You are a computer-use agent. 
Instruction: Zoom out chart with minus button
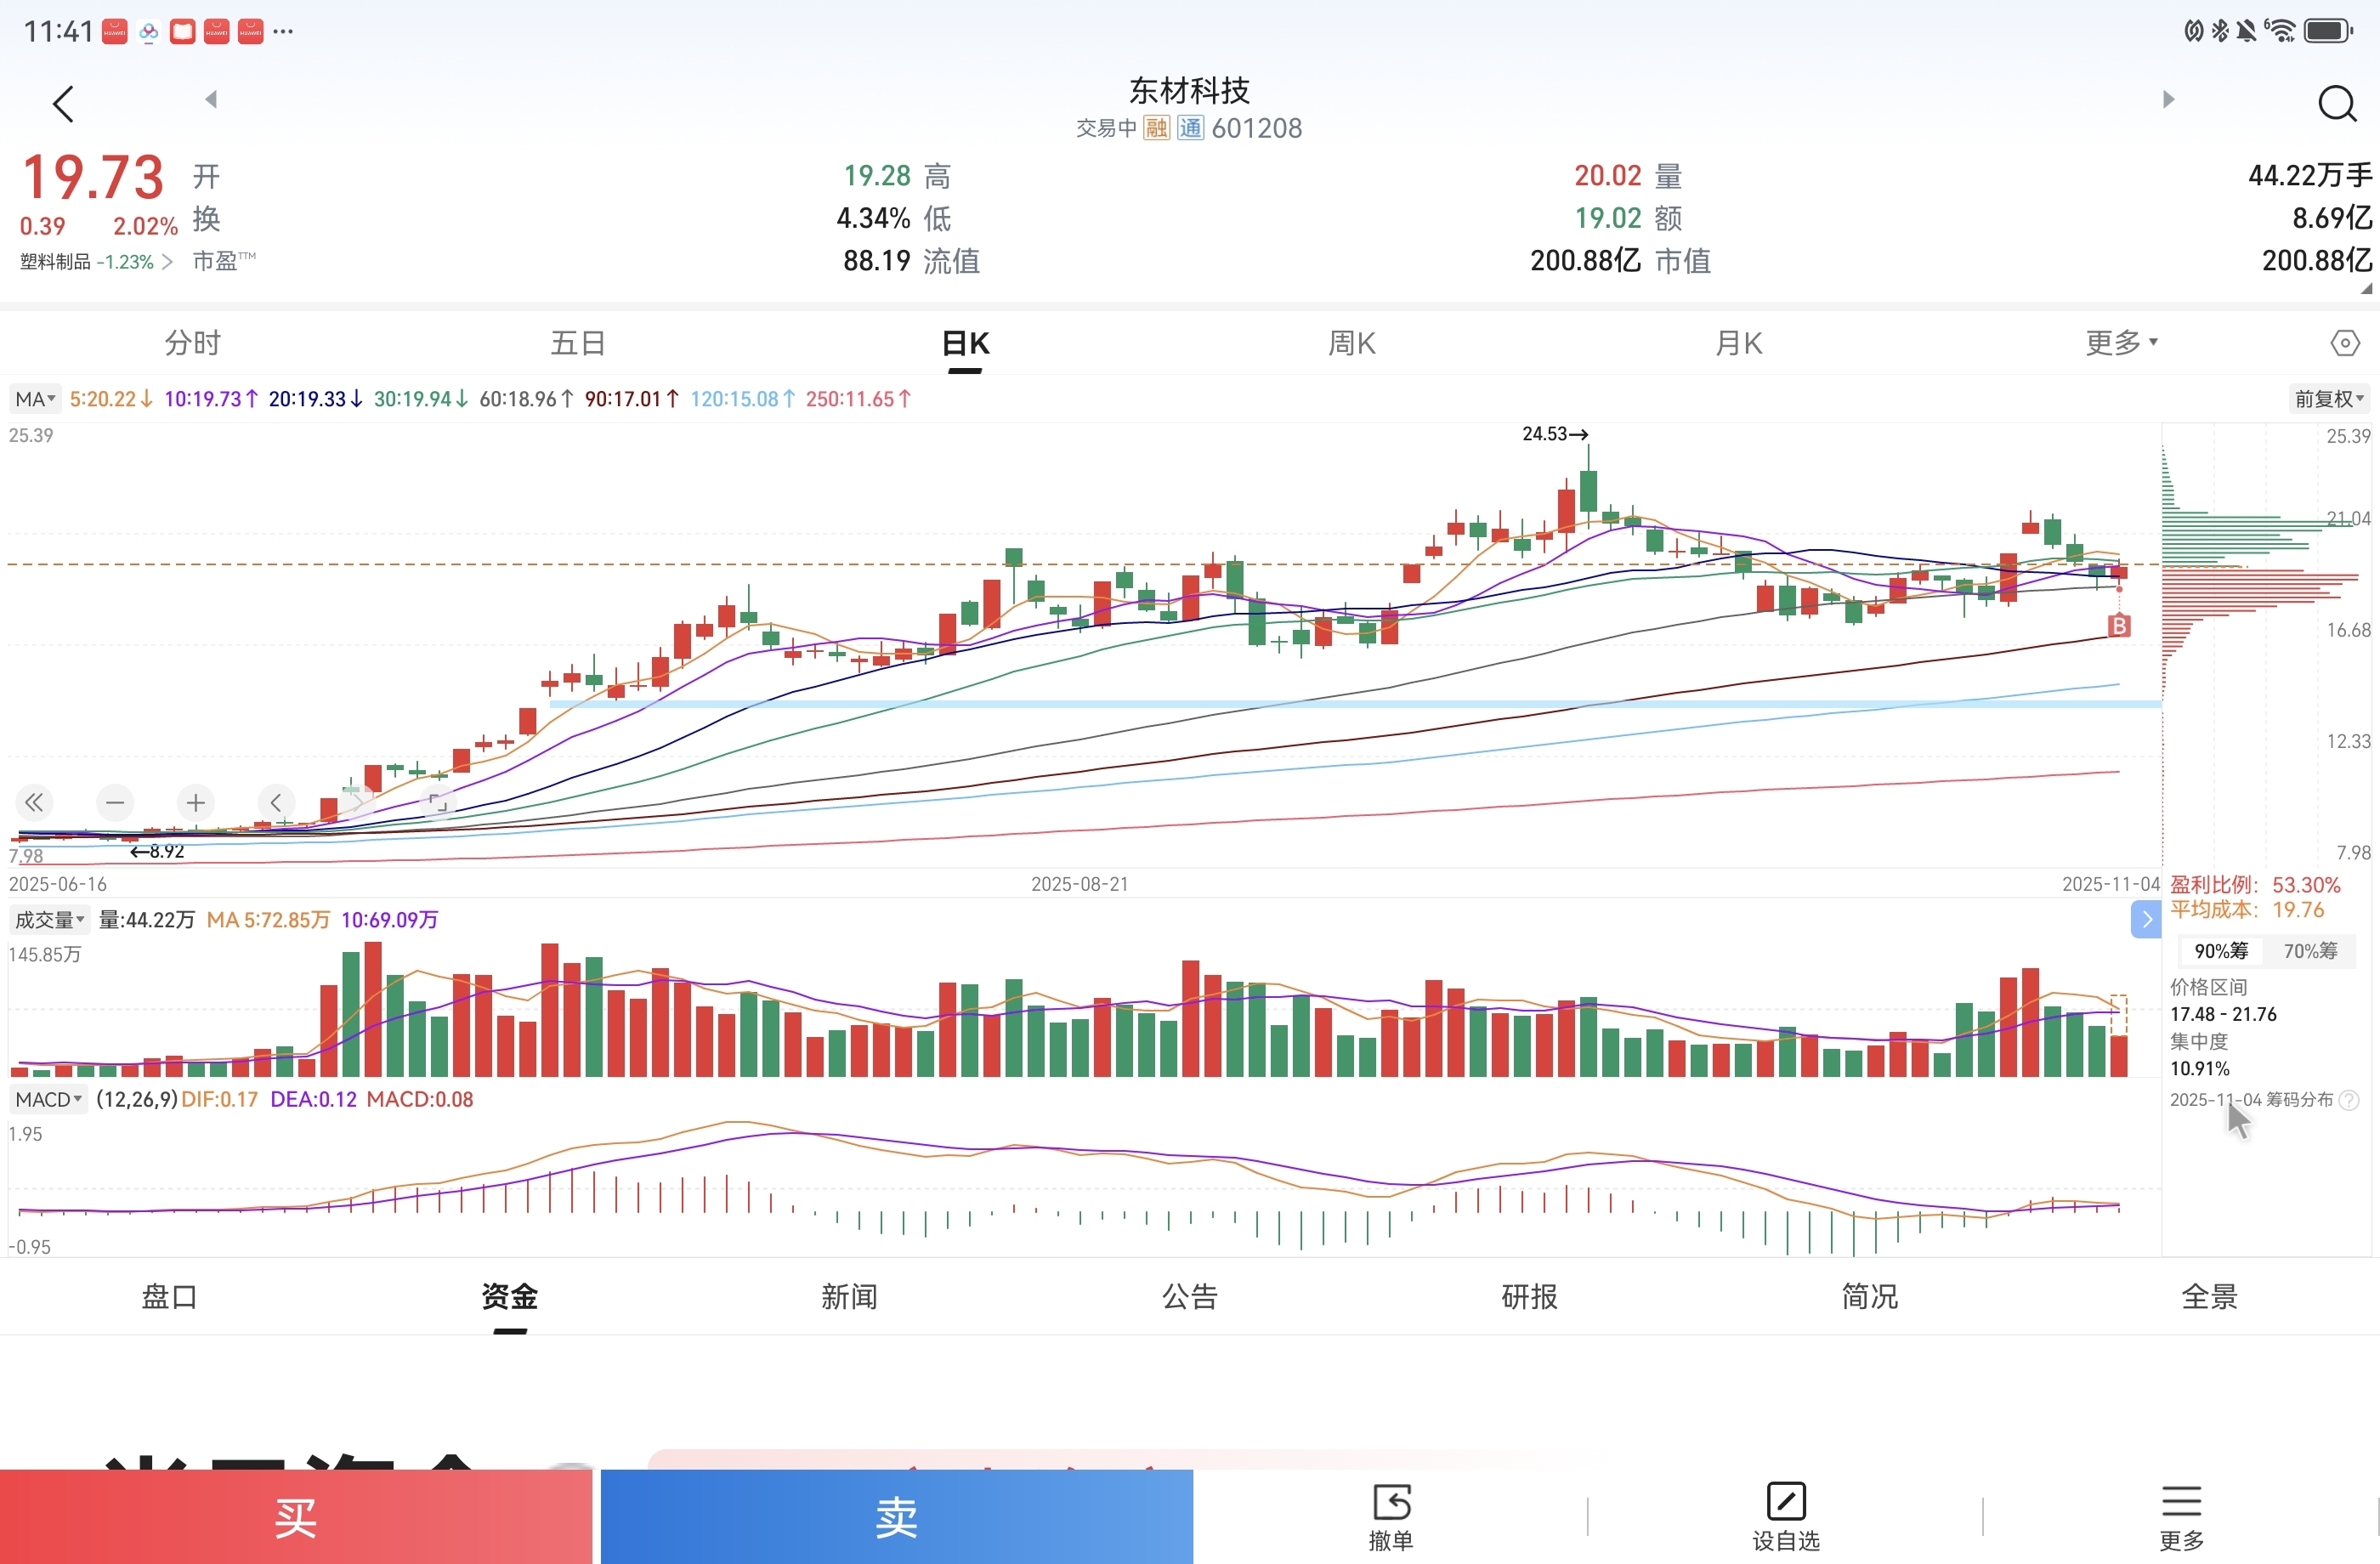click(x=115, y=802)
